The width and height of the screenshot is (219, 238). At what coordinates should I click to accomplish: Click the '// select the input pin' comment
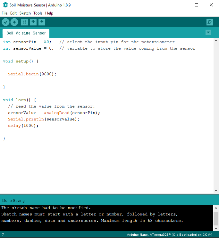point(117,42)
